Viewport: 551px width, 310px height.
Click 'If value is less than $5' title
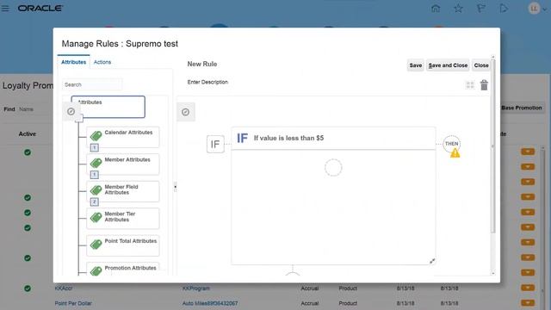pyautogui.click(x=289, y=138)
